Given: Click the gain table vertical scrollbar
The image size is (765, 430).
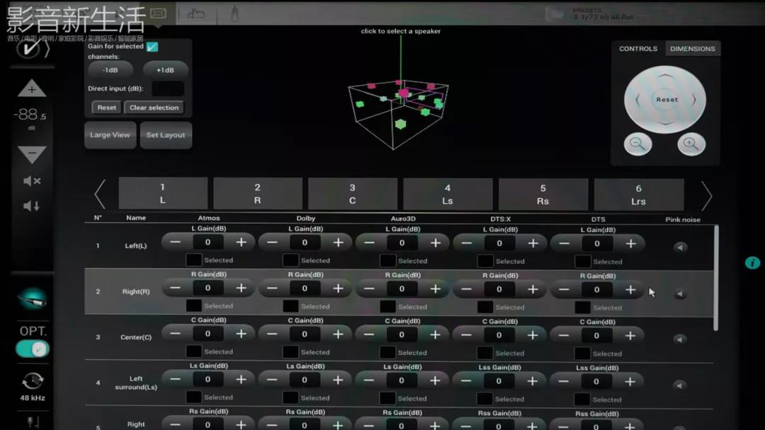Looking at the screenshot, I should tap(715, 277).
